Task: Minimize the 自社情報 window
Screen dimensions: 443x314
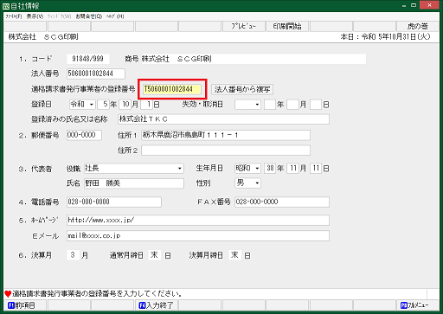Action: click(404, 5)
